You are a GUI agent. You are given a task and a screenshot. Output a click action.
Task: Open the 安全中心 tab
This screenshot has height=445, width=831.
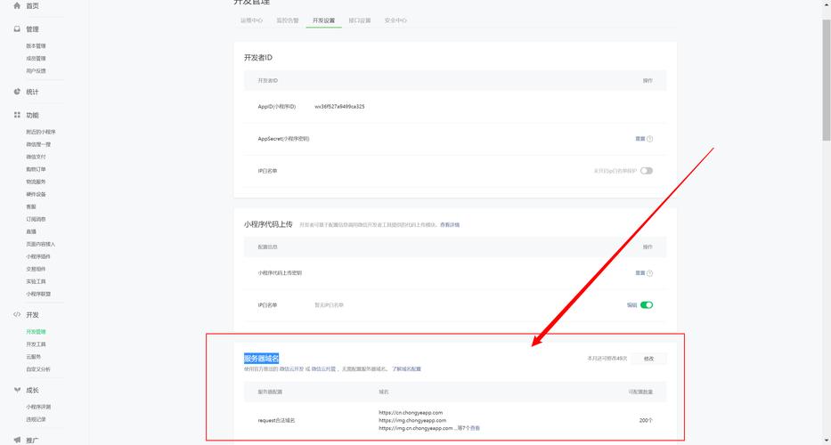pyautogui.click(x=395, y=20)
